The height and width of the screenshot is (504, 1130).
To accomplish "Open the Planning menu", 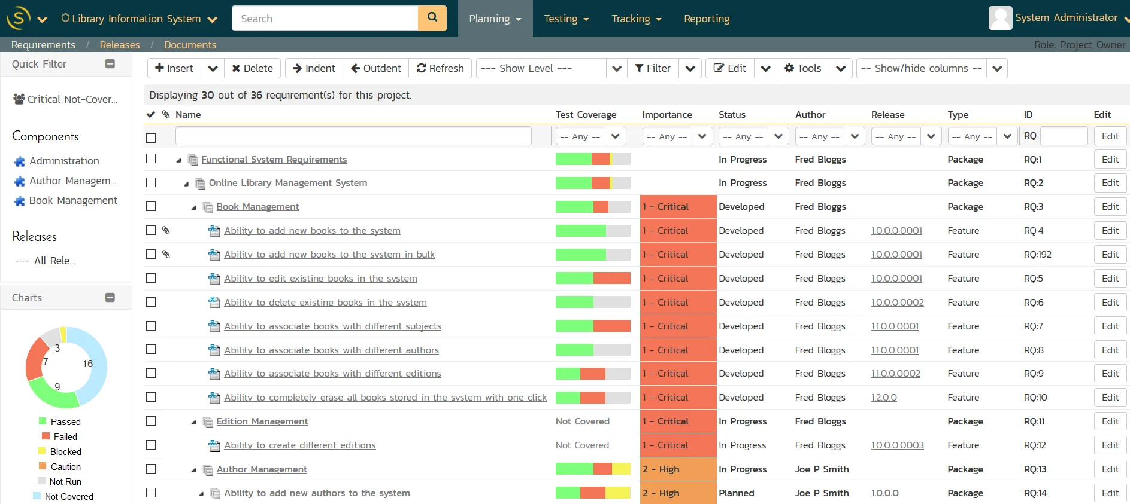I will (495, 19).
